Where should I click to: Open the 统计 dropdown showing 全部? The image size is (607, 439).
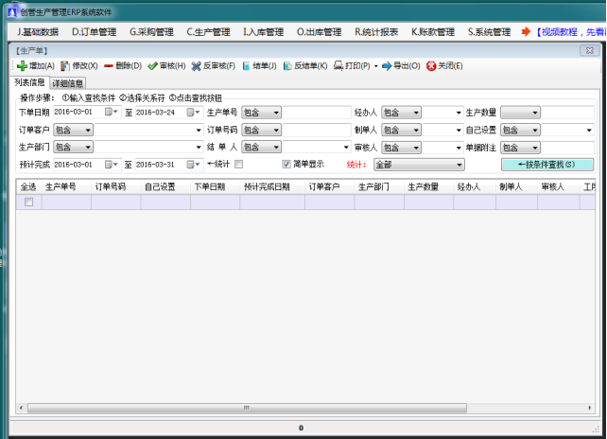pos(419,165)
